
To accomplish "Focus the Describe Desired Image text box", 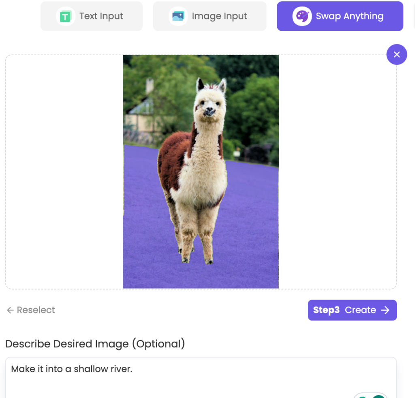I will [201, 378].
